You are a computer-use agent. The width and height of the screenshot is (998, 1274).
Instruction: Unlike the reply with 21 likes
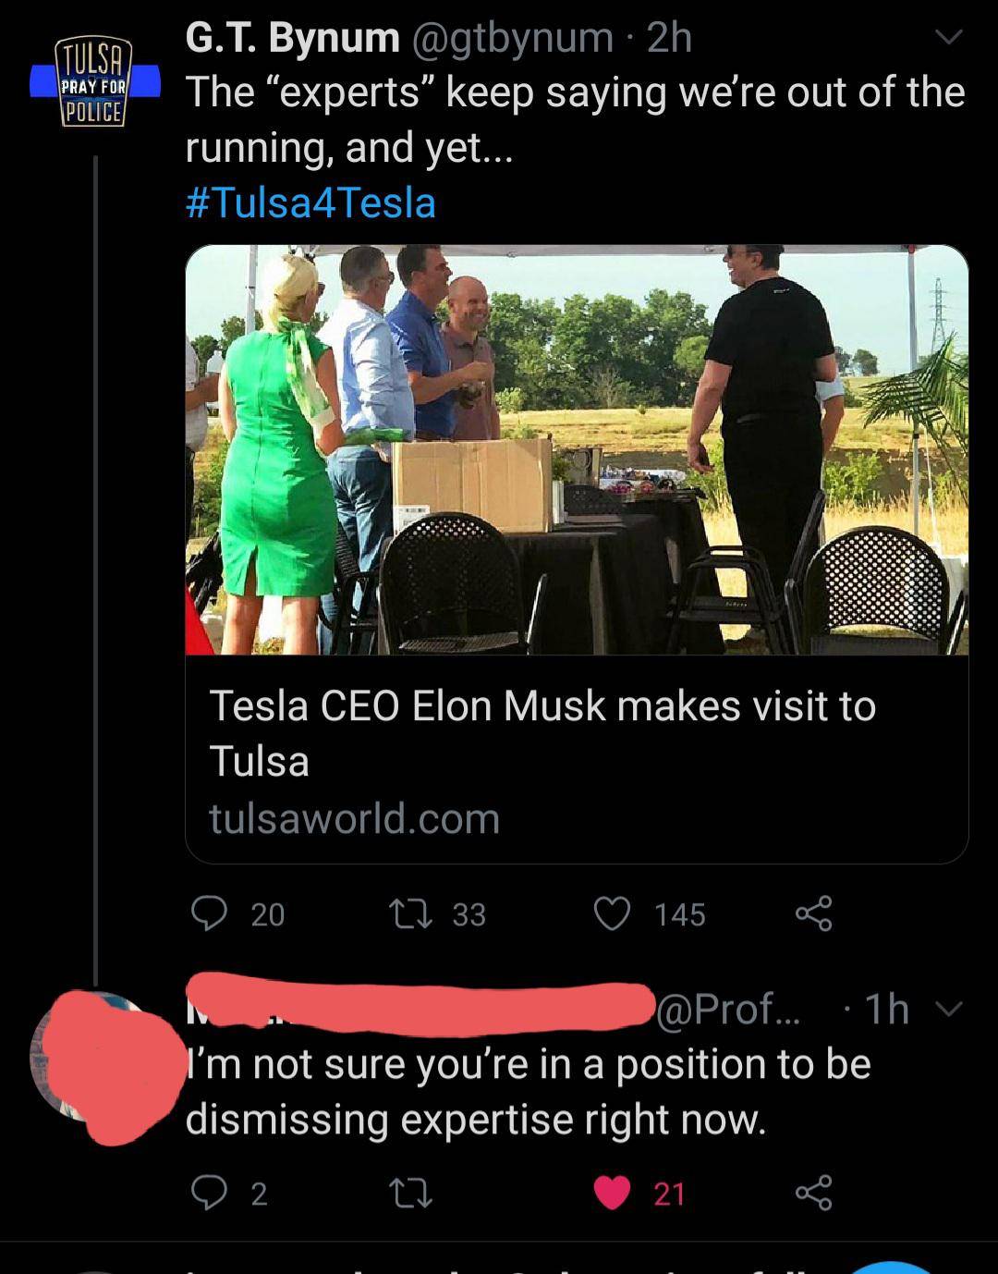611,1193
